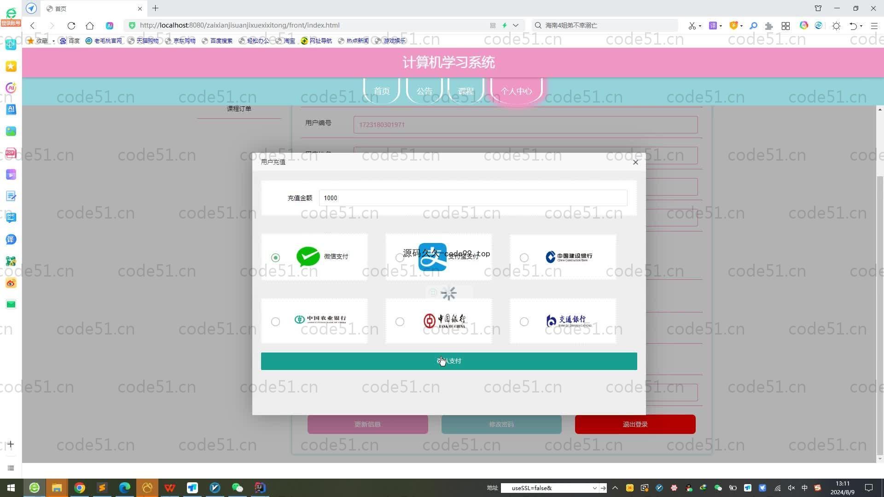884x497 pixels.
Task: Click the 更新信息 button
Action: (x=367, y=424)
